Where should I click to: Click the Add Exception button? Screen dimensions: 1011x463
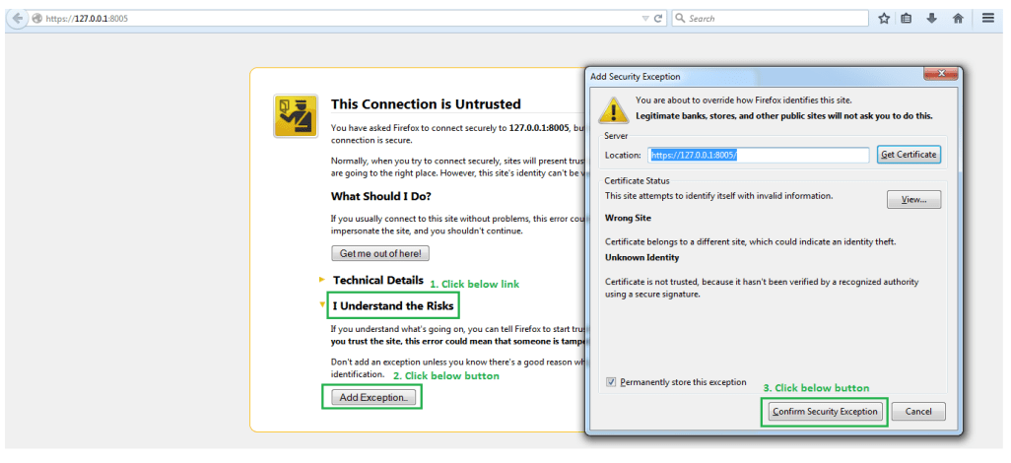pyautogui.click(x=372, y=398)
